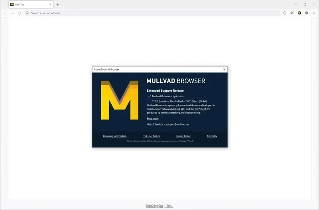Click the green up-to-date checkmark
Screen dimensions: 319x210
coord(149,96)
